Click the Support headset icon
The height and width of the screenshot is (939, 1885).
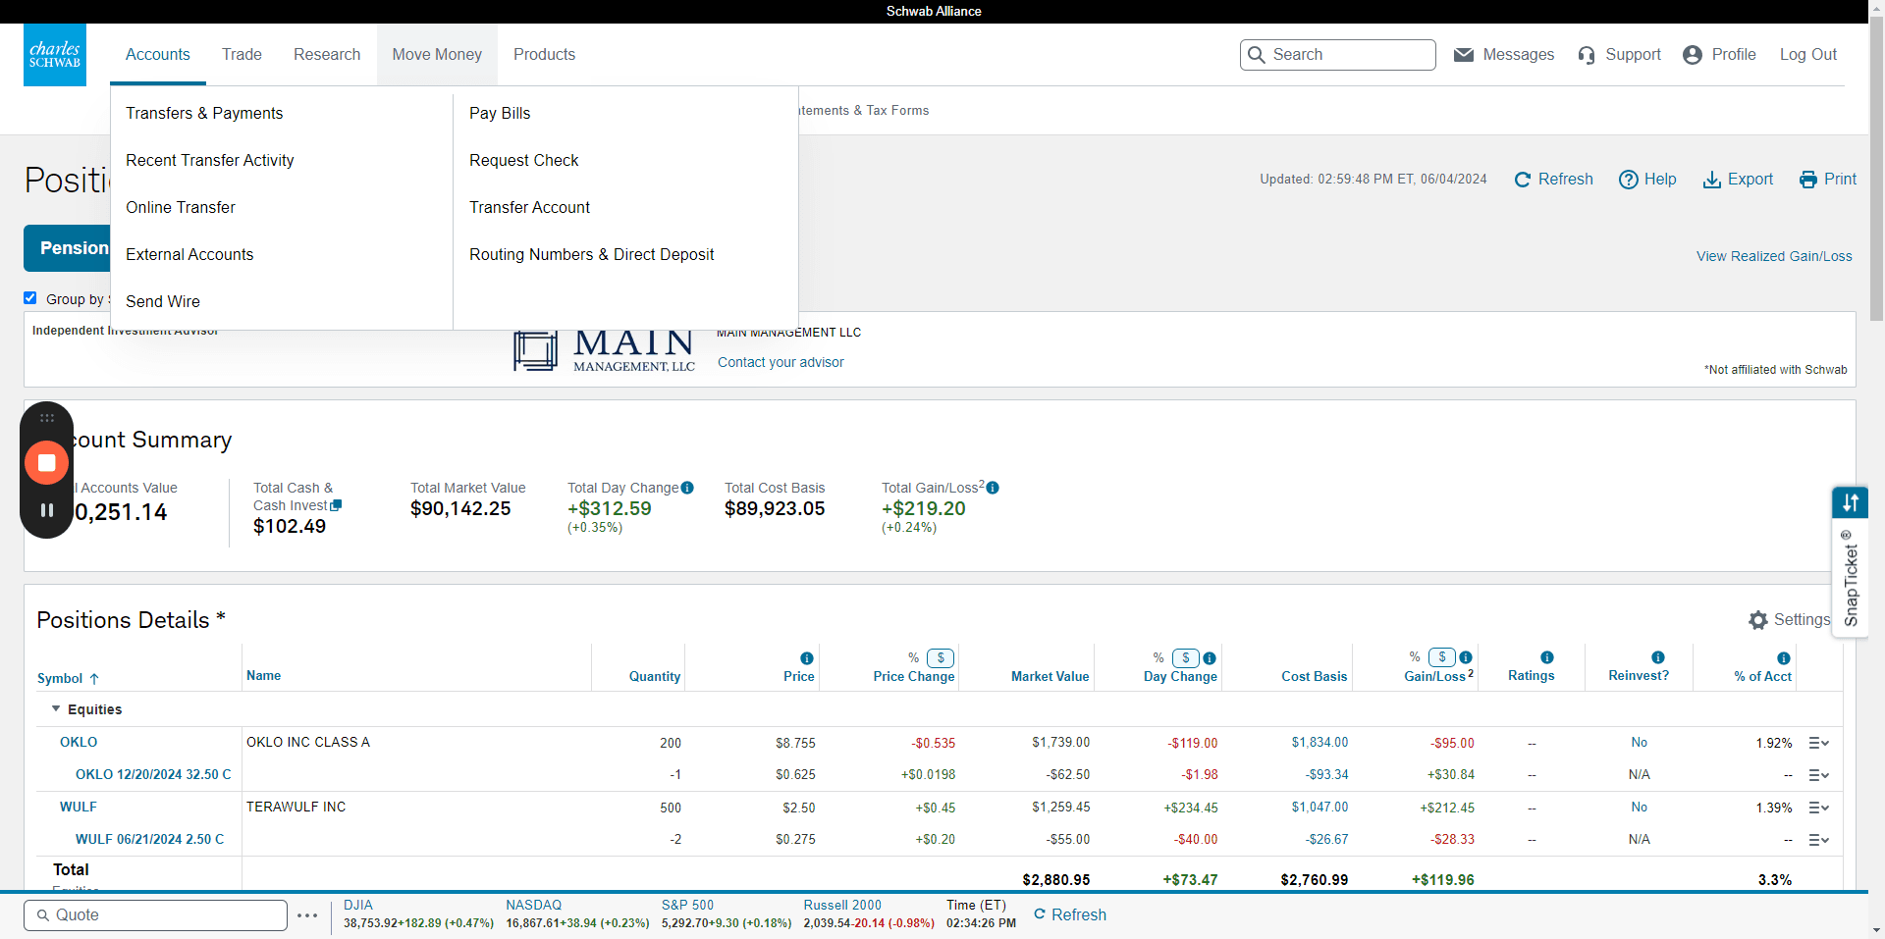[1587, 55]
